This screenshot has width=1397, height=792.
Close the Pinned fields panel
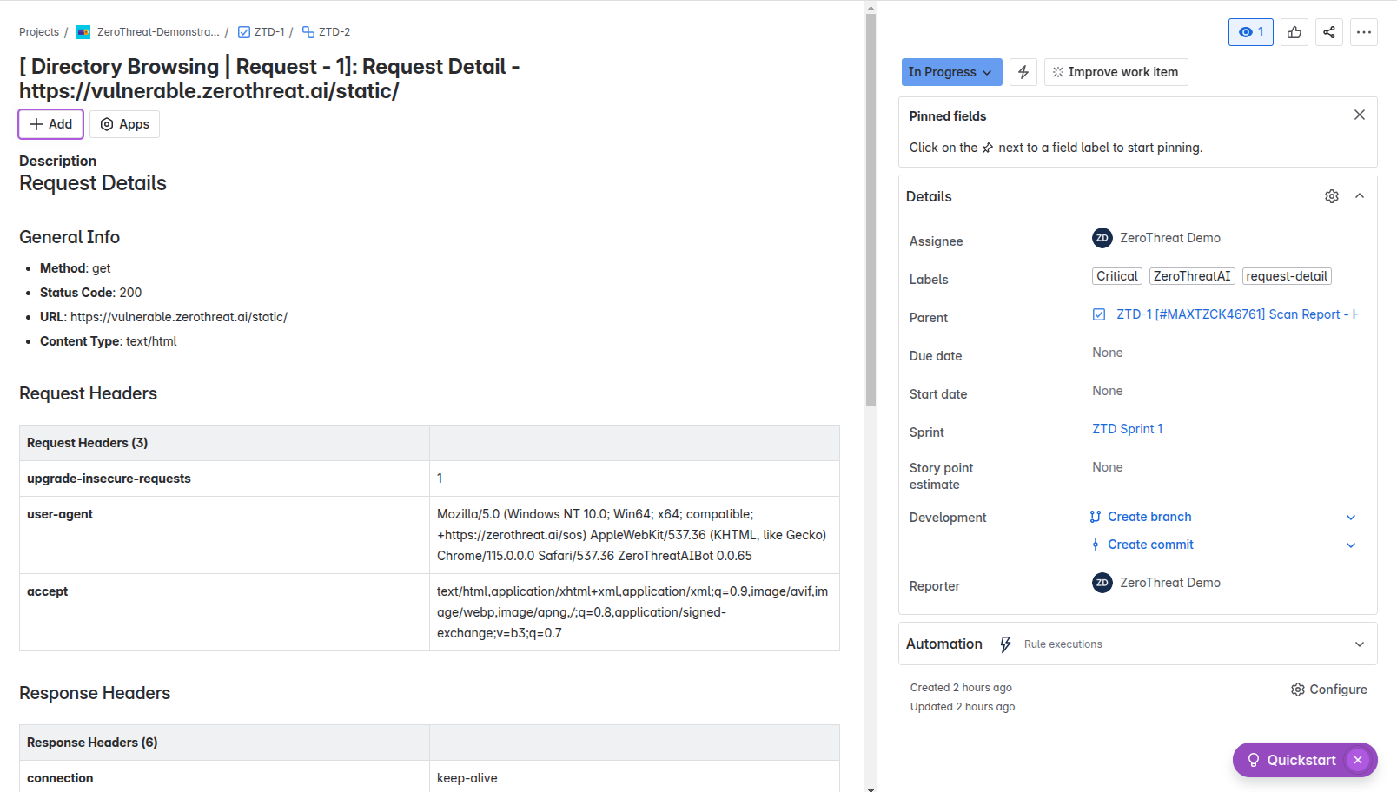pos(1360,115)
